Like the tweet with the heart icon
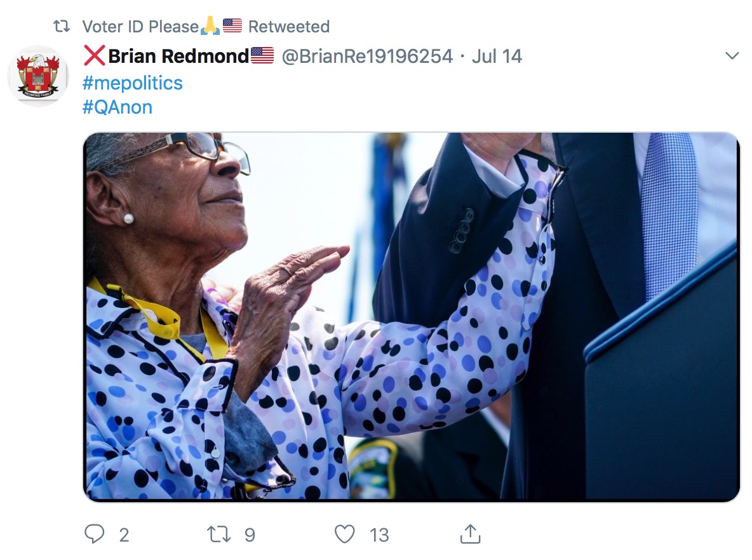 click(x=344, y=534)
